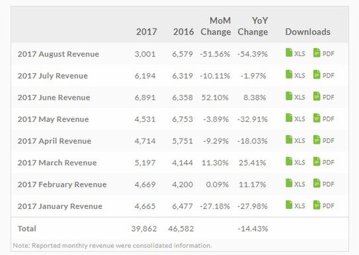Download April revenue PDF file icon
Image resolution: width=359 pixels, height=255 pixels.
[x=317, y=140]
